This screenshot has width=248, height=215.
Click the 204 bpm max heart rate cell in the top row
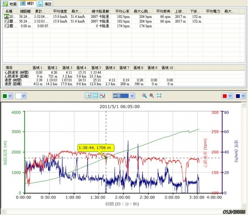(146, 17)
